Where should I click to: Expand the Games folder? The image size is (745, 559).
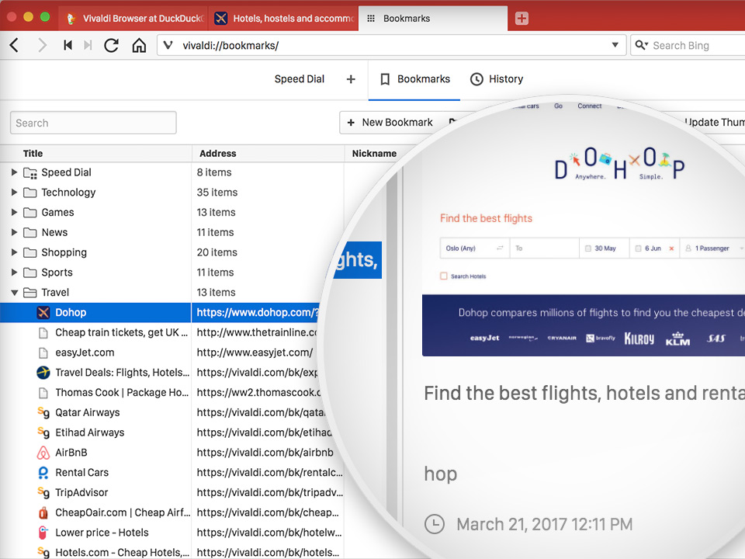(14, 212)
